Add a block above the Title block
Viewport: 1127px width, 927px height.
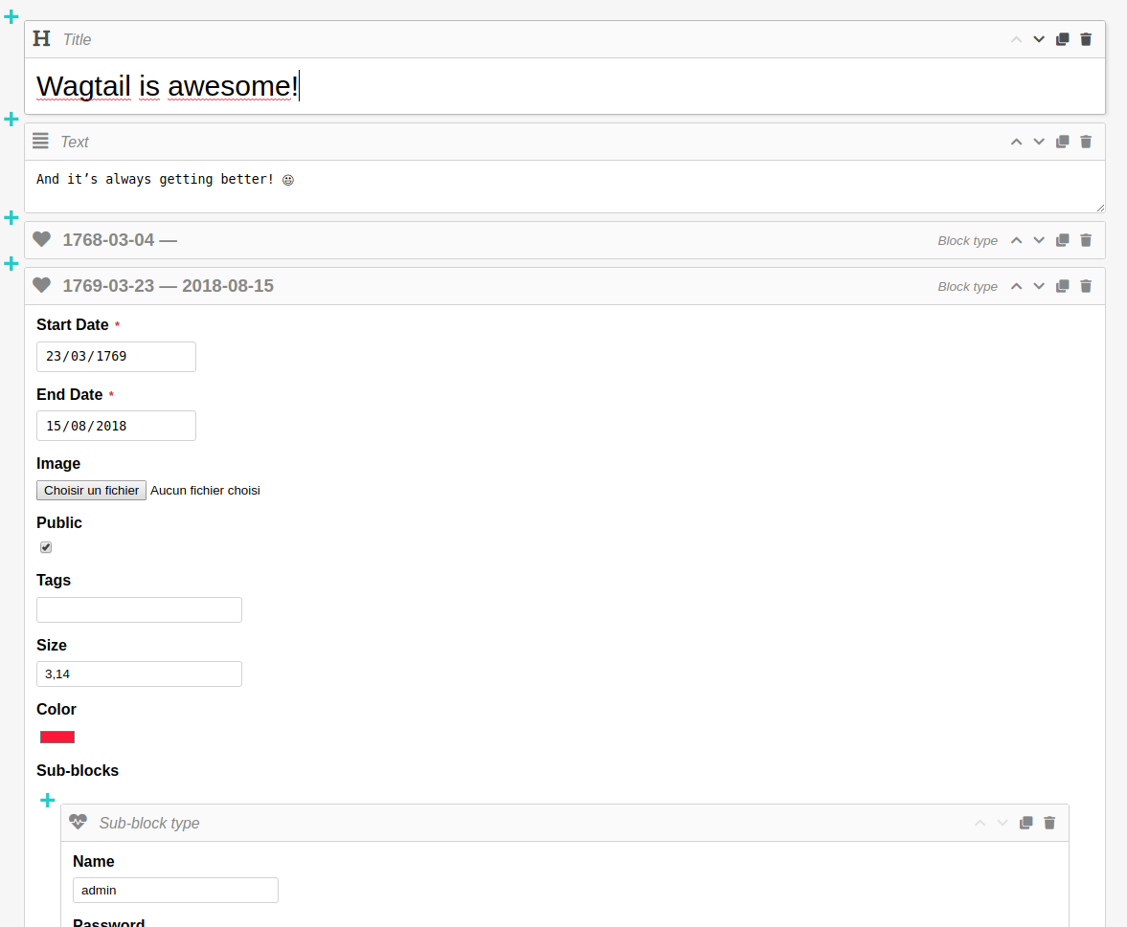[x=11, y=16]
